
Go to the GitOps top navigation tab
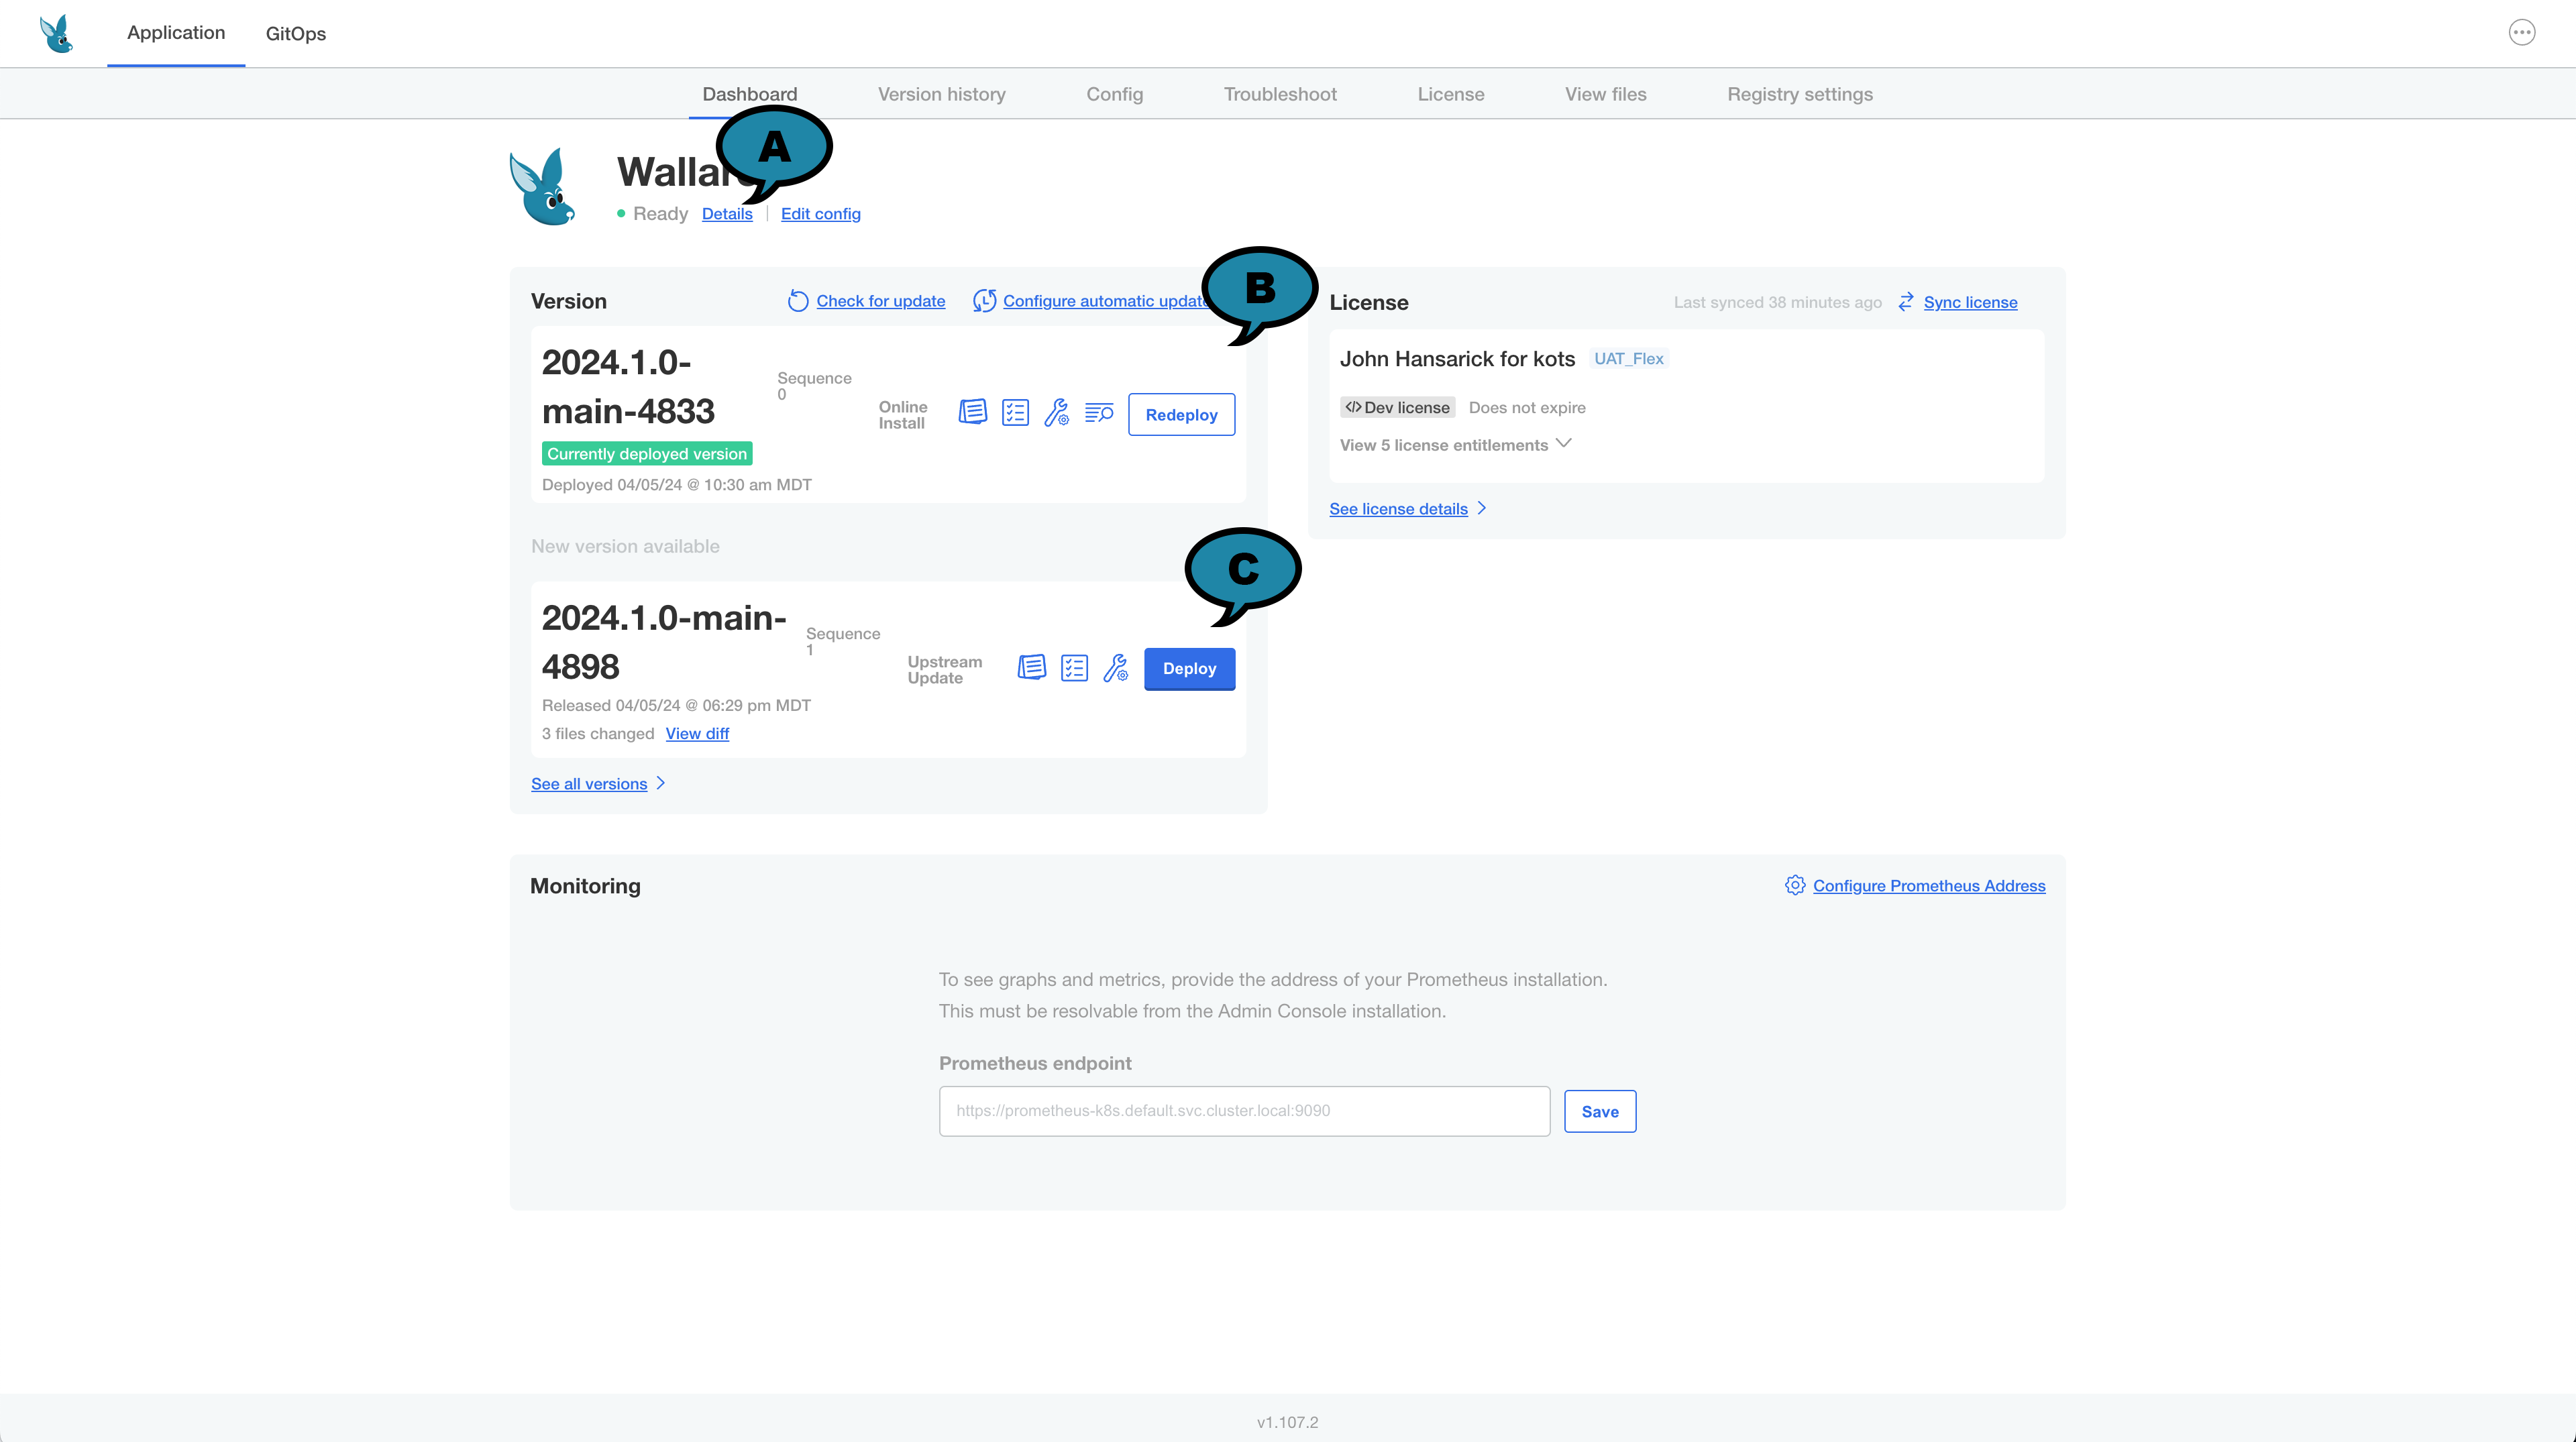point(295,34)
